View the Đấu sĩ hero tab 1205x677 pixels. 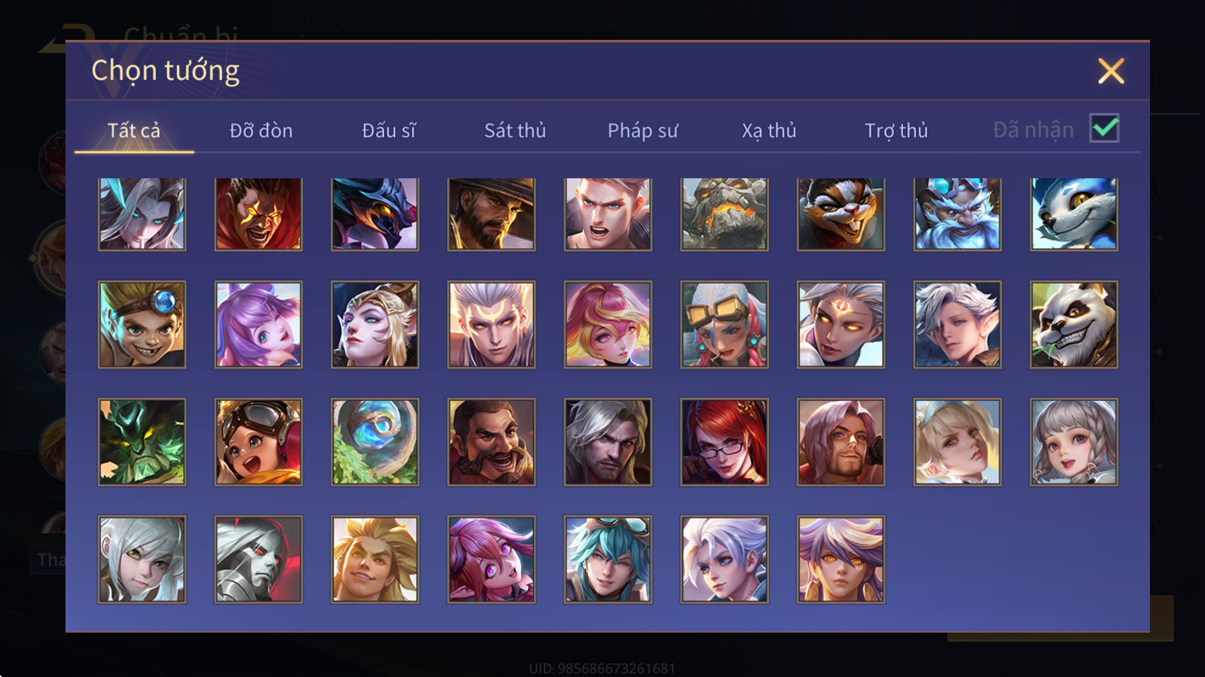(389, 131)
